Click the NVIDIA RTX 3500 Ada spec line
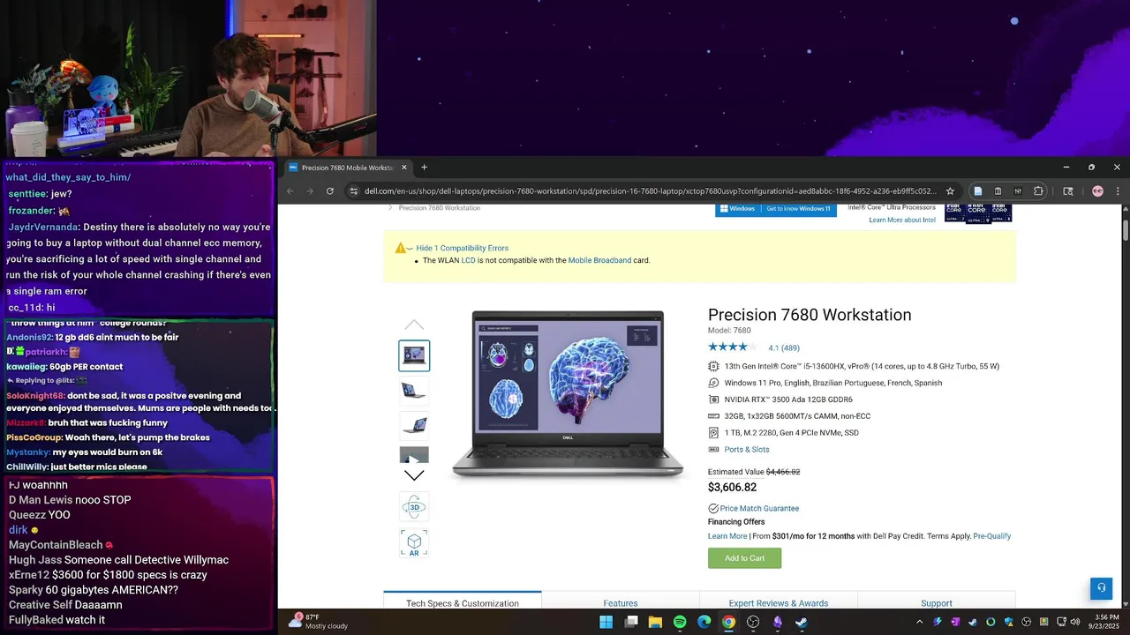Screen dimensions: 1130x635 (x=788, y=400)
